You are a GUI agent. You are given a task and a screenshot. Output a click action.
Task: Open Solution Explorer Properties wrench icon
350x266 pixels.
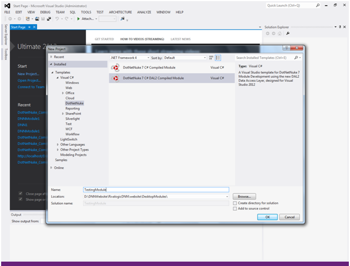[x=288, y=33]
